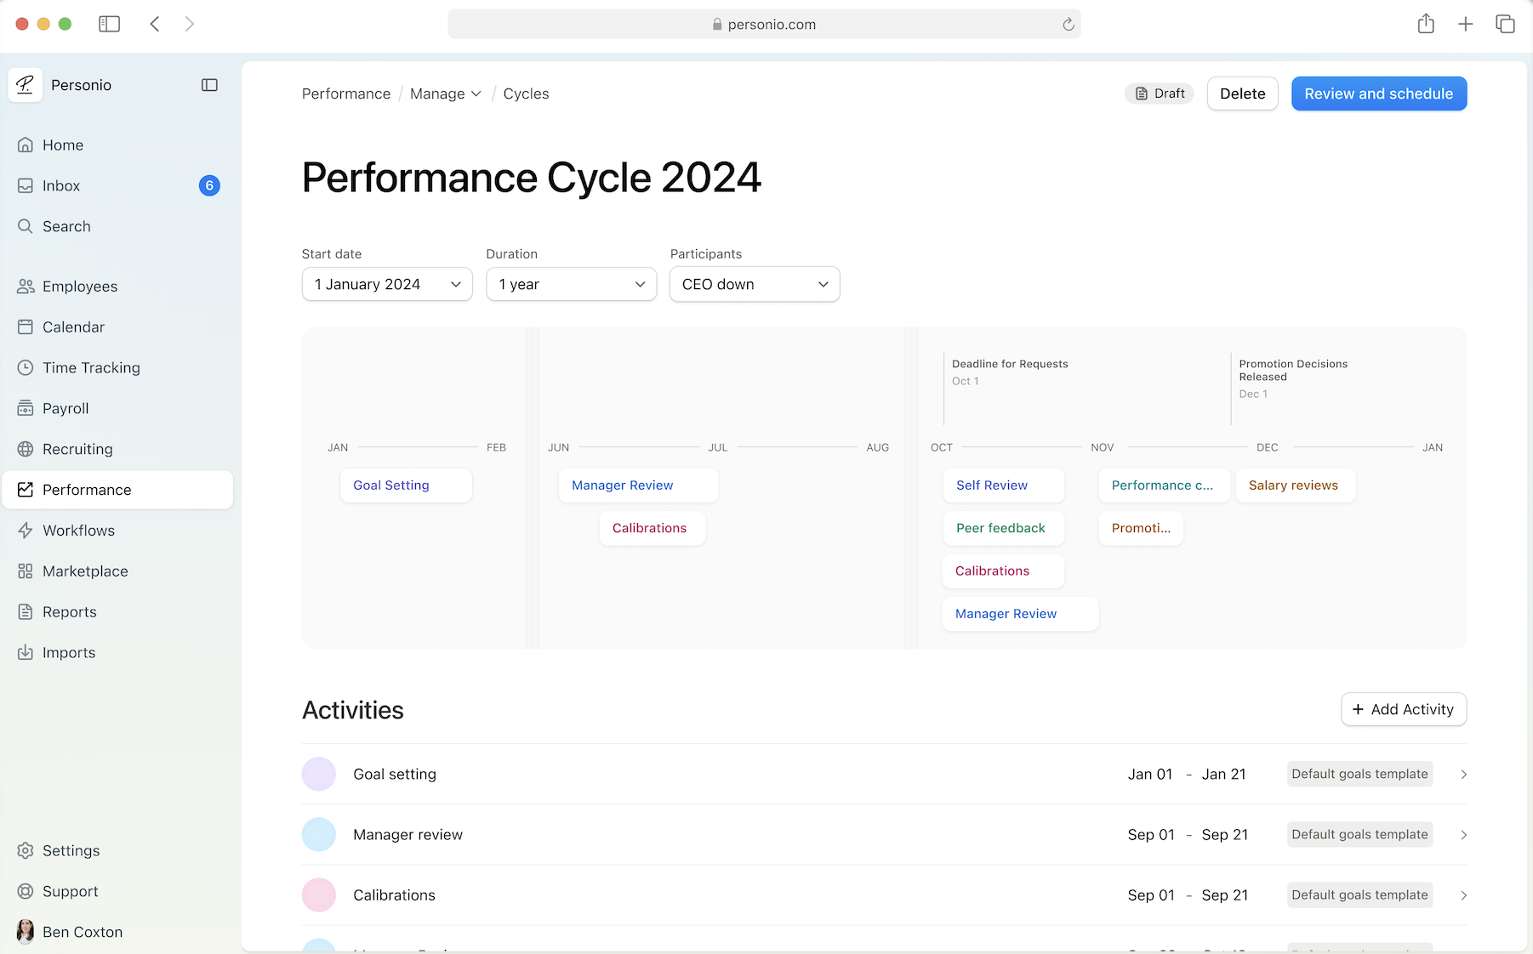Viewport: 1533px width, 954px height.
Task: Click the Goal setting color circle
Action: (319, 774)
